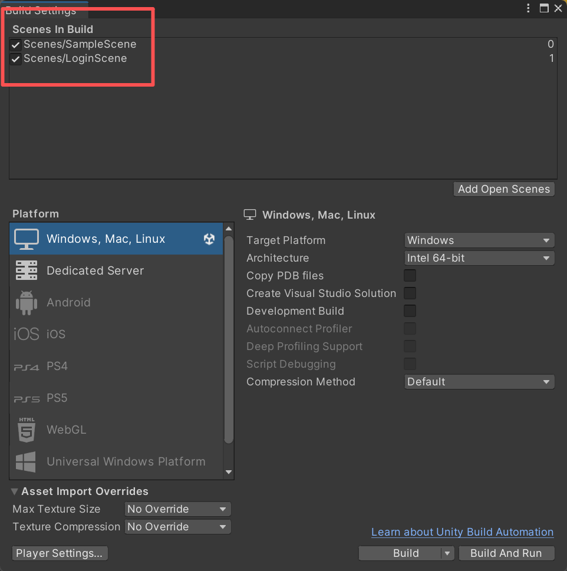Open the Build button dropdown arrow

tap(447, 553)
